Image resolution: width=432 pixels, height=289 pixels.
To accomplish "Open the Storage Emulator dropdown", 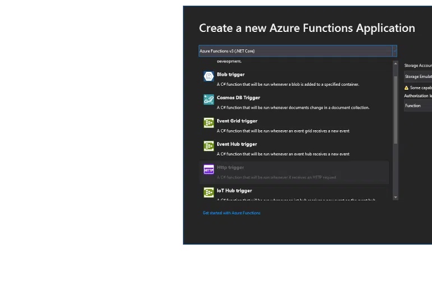I will 418,76.
